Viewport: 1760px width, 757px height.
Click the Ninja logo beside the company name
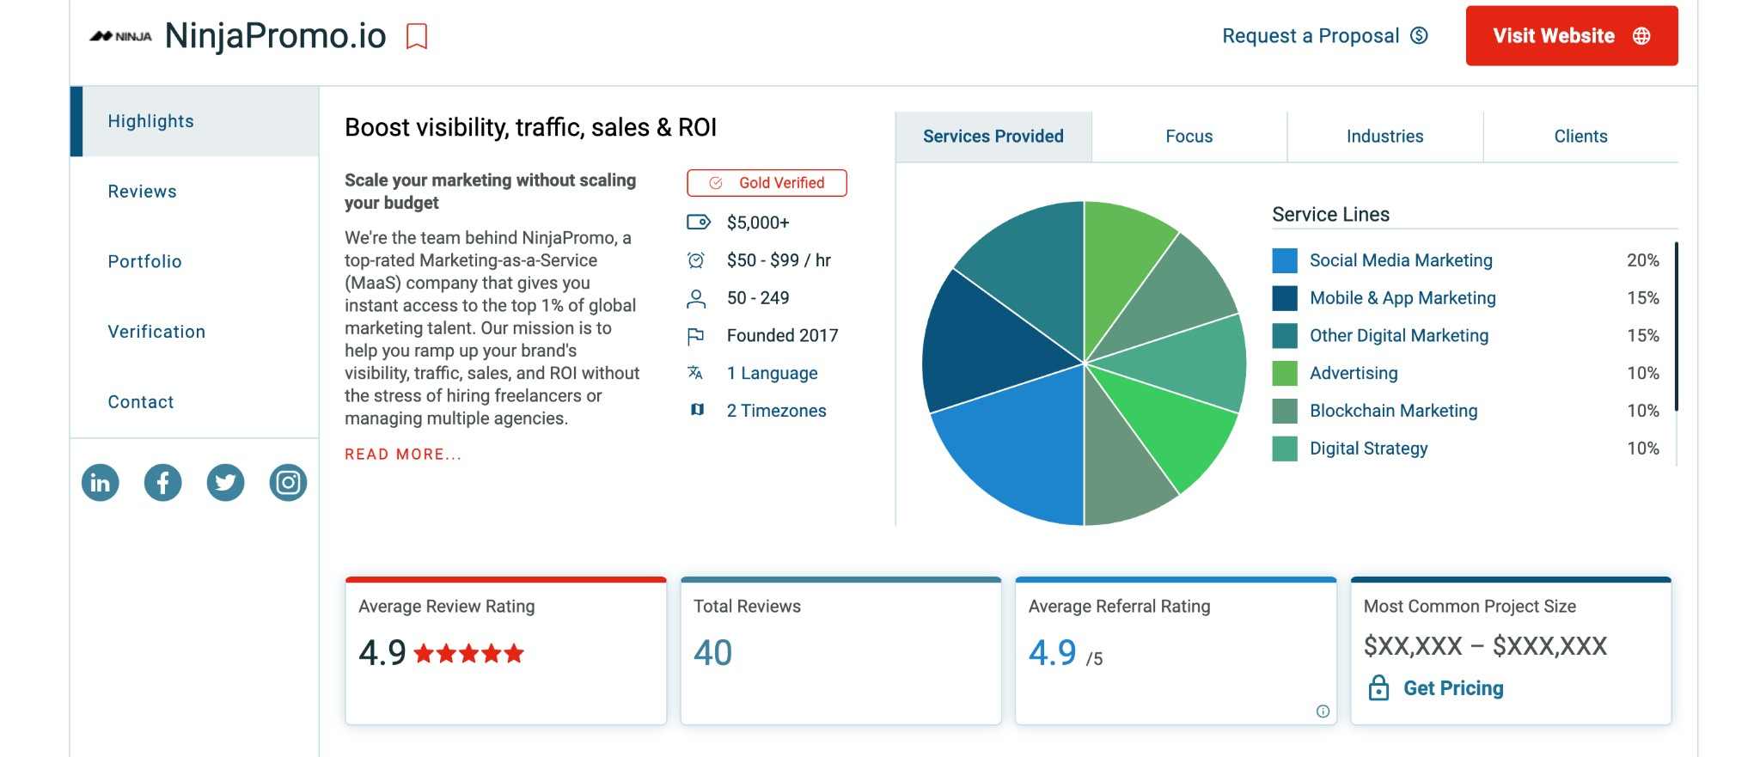(x=121, y=36)
